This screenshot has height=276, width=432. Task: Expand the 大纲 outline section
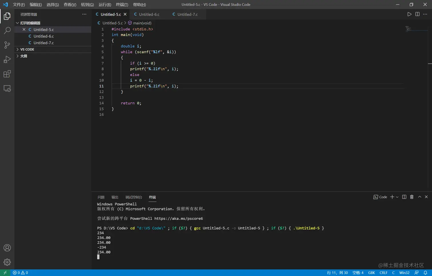[x=17, y=56]
